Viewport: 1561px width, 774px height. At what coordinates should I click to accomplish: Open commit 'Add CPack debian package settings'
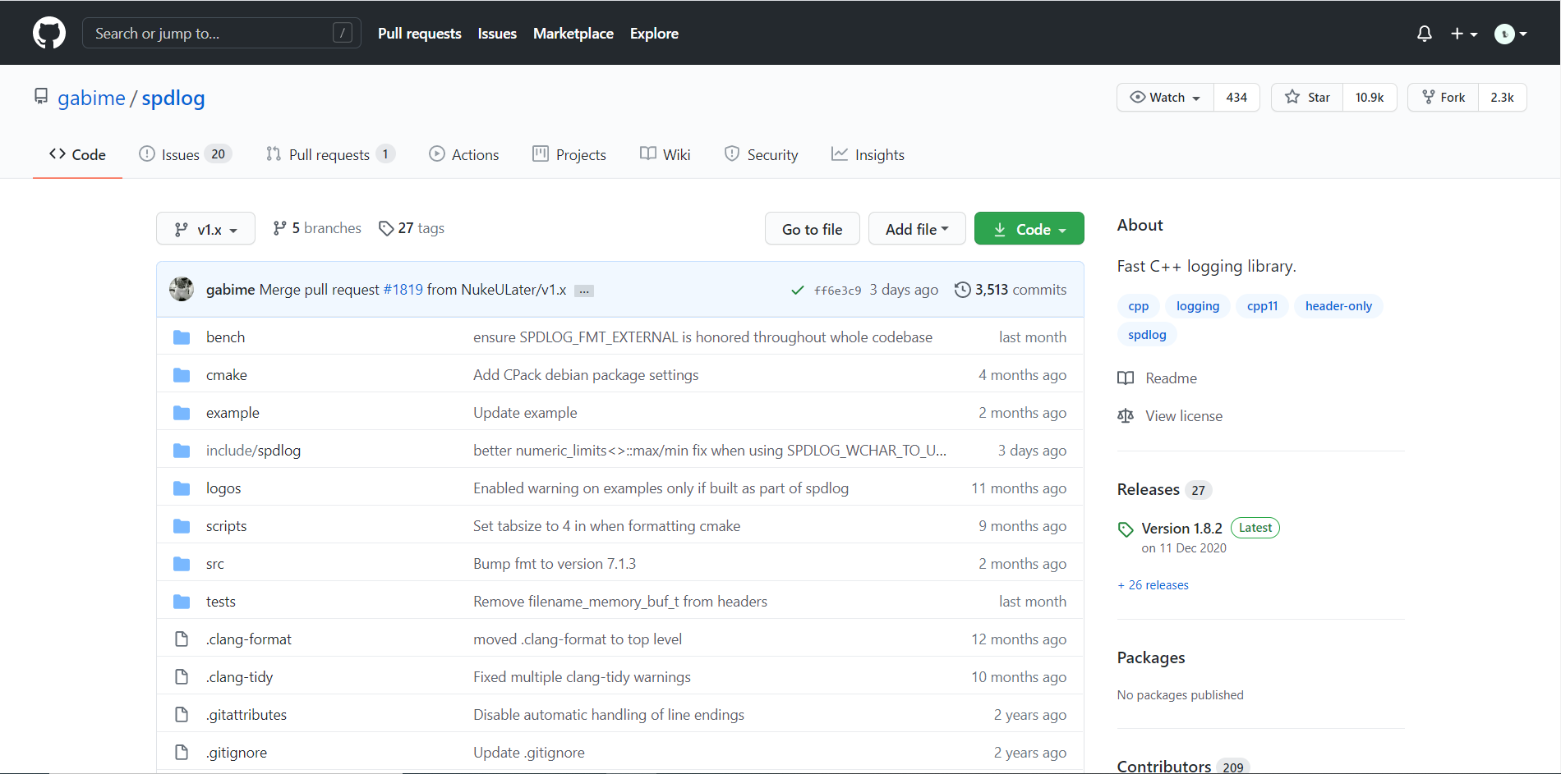(586, 375)
